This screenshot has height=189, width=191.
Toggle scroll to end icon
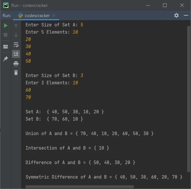coord(16,54)
